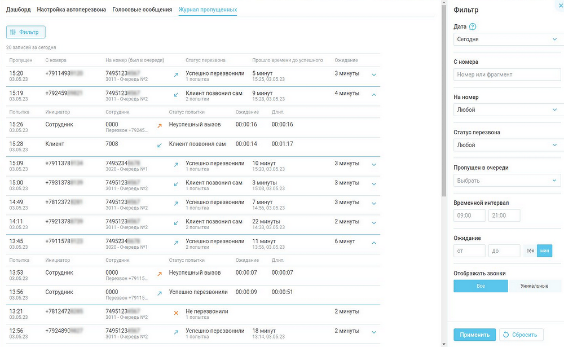This screenshot has width=564, height=347.
Task: Select the Журнал пропущенных tab
Action: (x=208, y=10)
